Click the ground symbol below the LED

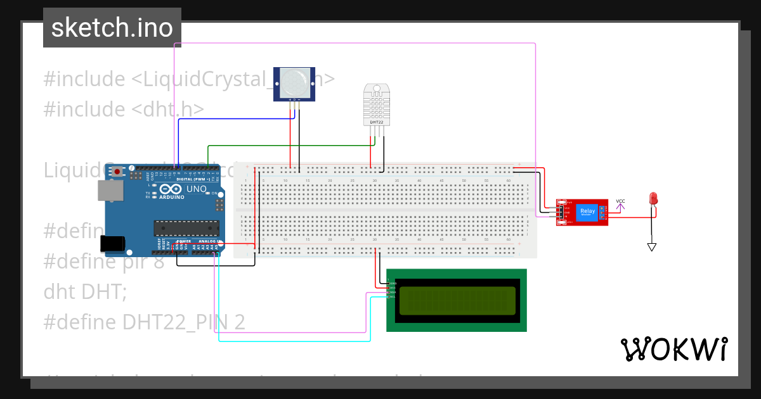651,247
